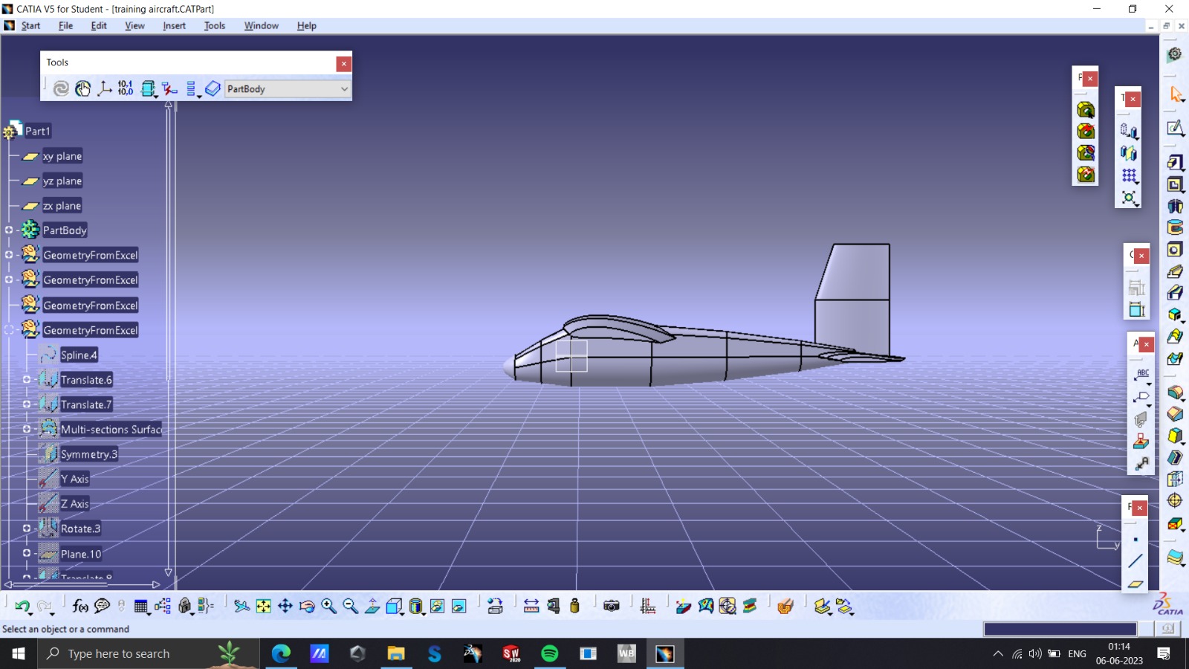Open the Insert menu

174,25
